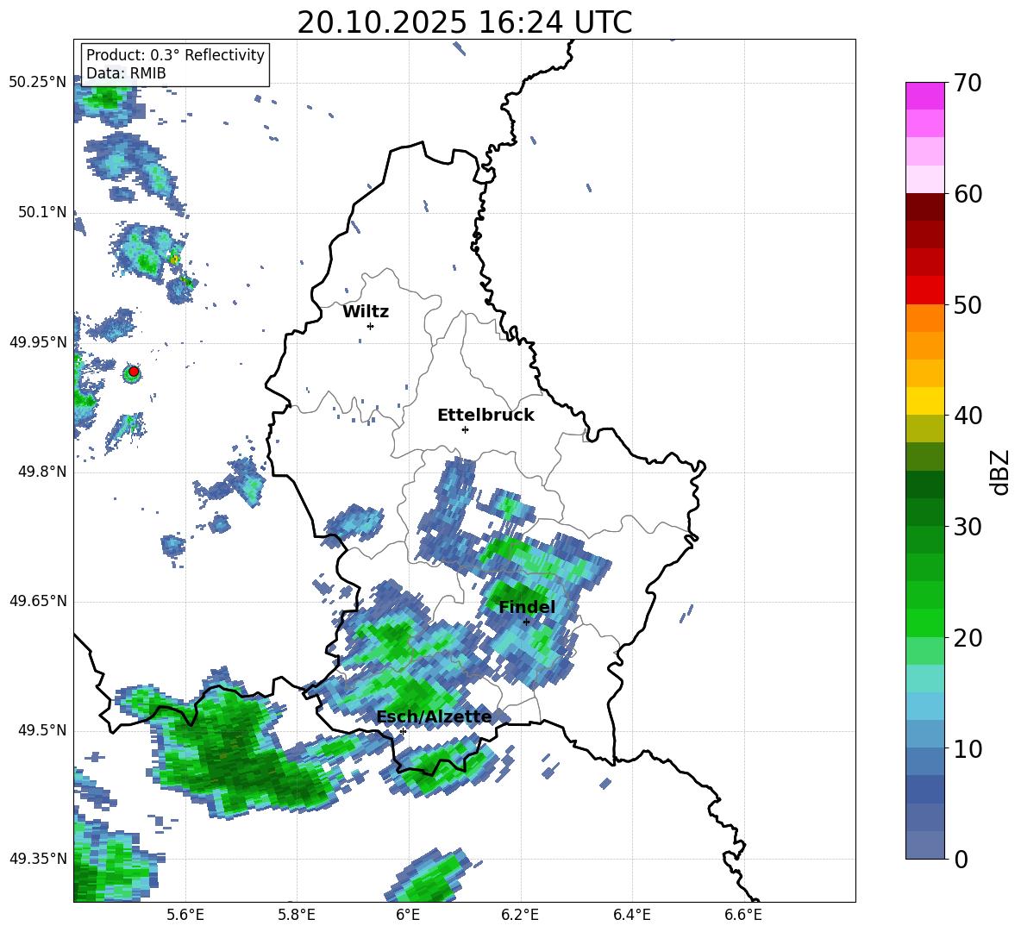Screen dimensions: 1021x932
Task: Click the colorbar 0 tick label
Action: (961, 860)
